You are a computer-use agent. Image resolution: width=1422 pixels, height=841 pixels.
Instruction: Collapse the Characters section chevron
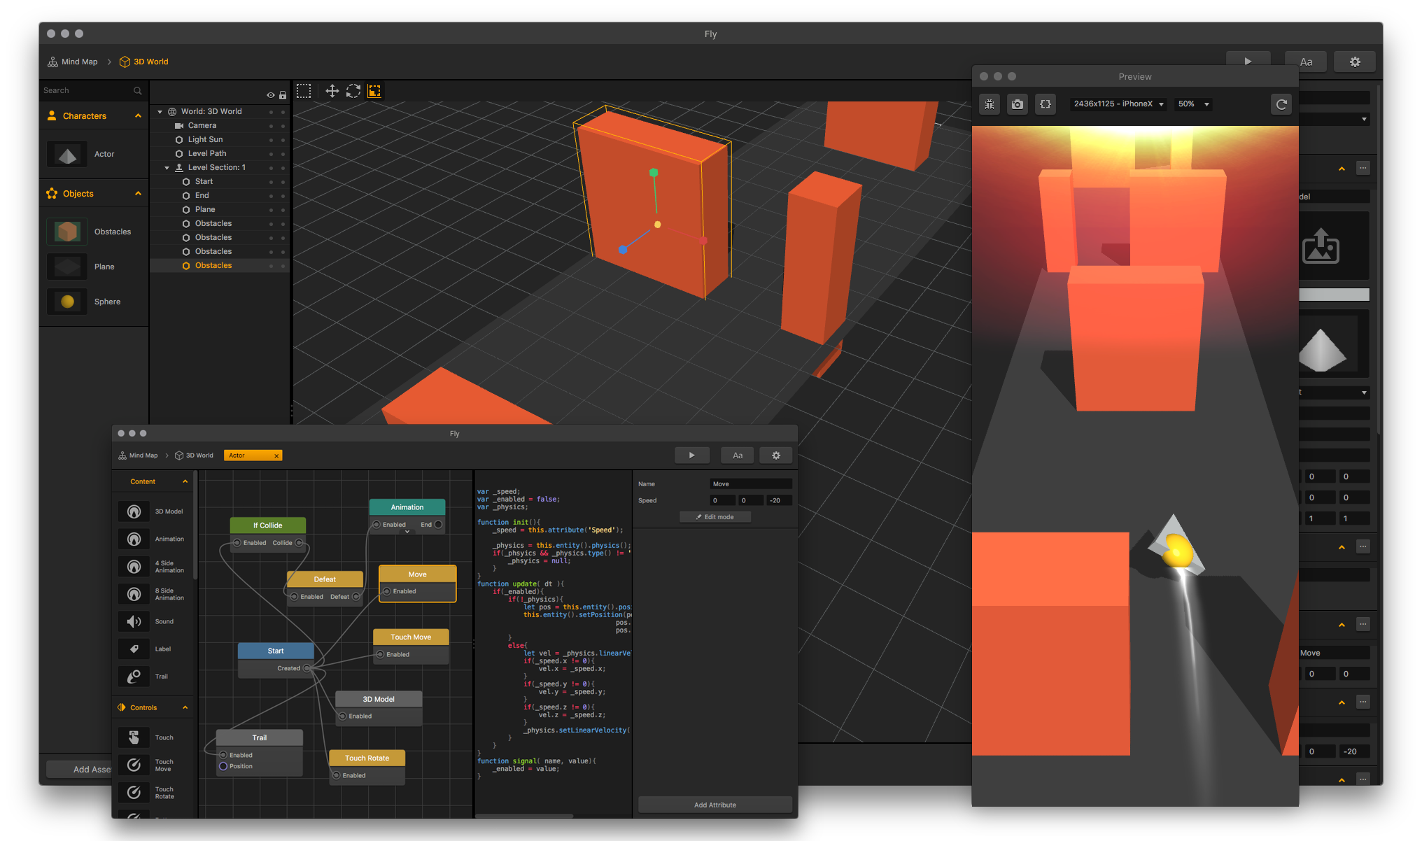click(x=138, y=116)
